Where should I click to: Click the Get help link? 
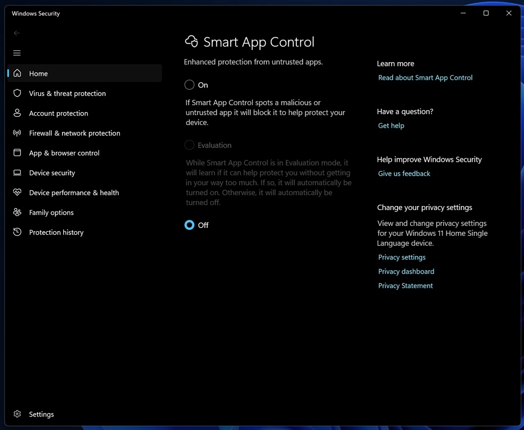pos(391,125)
